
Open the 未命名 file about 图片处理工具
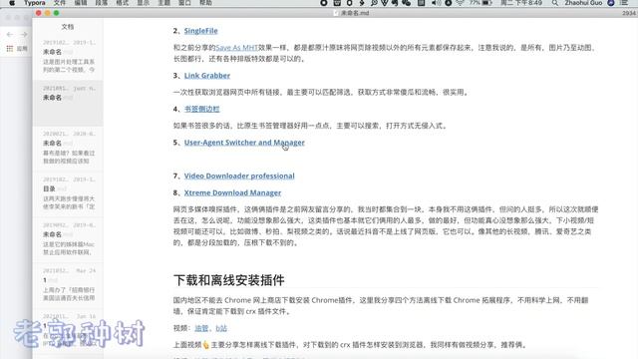68,57
